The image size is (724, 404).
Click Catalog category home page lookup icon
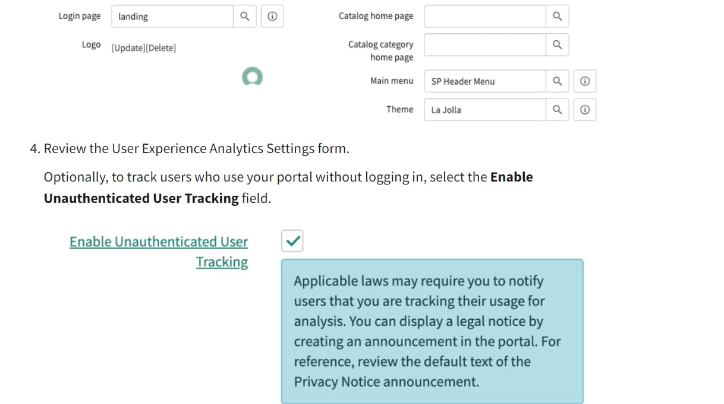coord(557,44)
